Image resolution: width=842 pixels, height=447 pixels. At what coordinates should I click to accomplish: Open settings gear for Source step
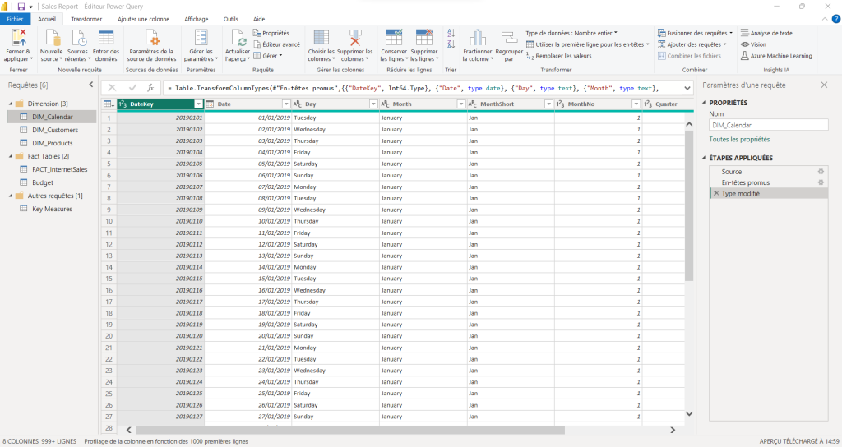pos(821,172)
